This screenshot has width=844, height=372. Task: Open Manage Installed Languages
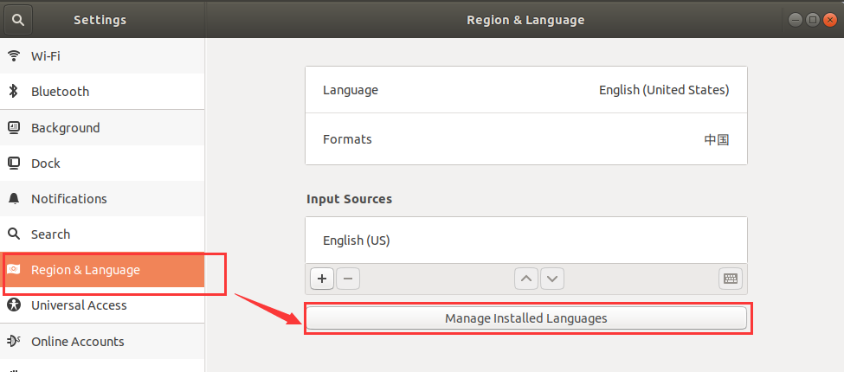pyautogui.click(x=525, y=318)
